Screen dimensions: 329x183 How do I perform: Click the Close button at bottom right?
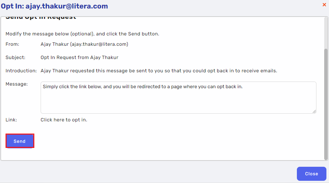[x=311, y=173]
